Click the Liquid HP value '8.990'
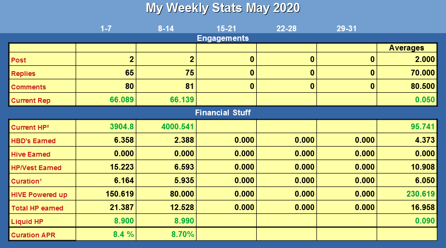Viewport: 446px width, 248px height. [184, 221]
